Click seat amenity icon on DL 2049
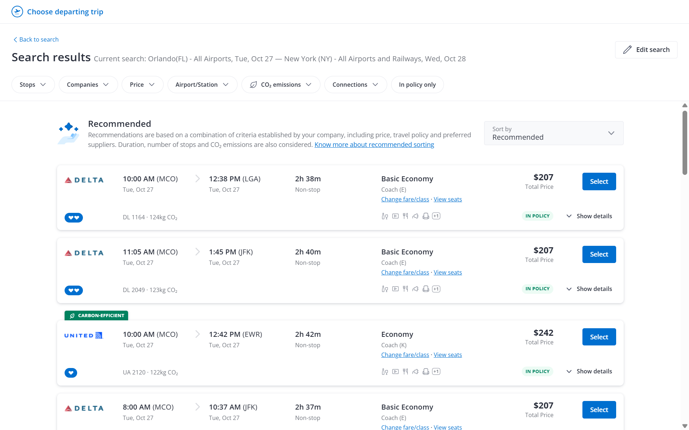689x430 pixels. coord(426,289)
